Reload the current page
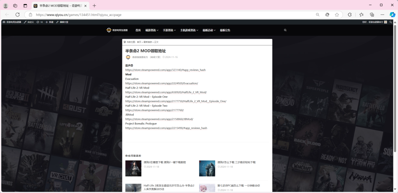The image size is (398, 193). 17,15
